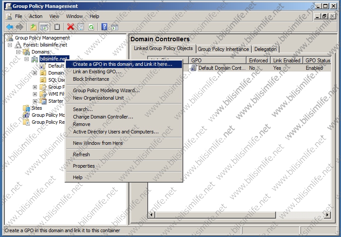Image resolution: width=341 pixels, height=237 pixels.
Task: Click the Group Policy Management title bar icon
Action: coord(8,6)
